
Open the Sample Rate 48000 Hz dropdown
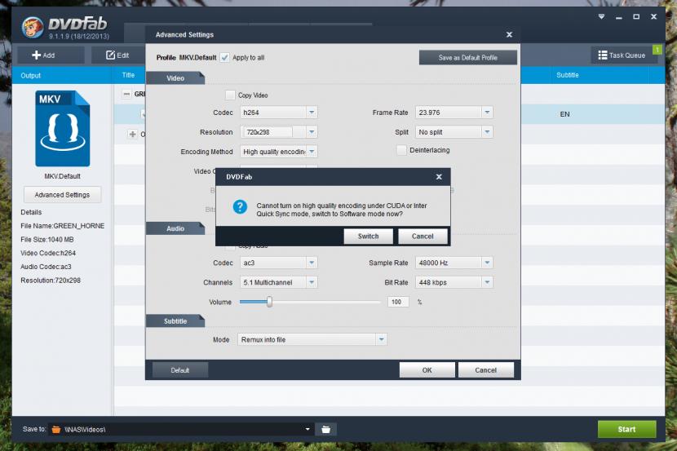(454, 263)
